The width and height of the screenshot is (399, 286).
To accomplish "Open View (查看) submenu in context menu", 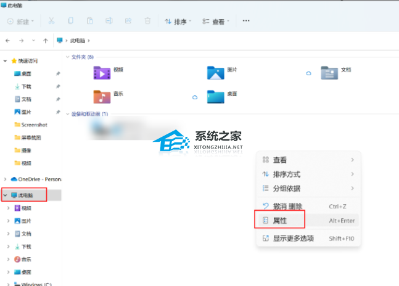I will [x=308, y=160].
